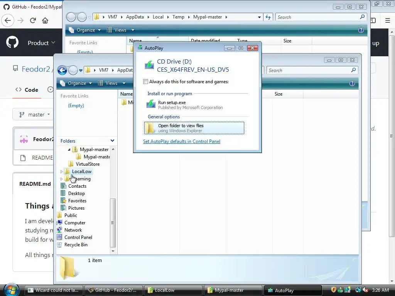Click the Control Panel icon in tree
The width and height of the screenshot is (395, 296).
click(59, 237)
